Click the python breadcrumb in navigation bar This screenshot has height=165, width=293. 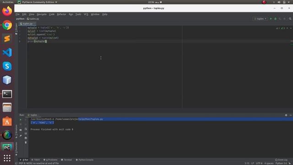point(20,19)
